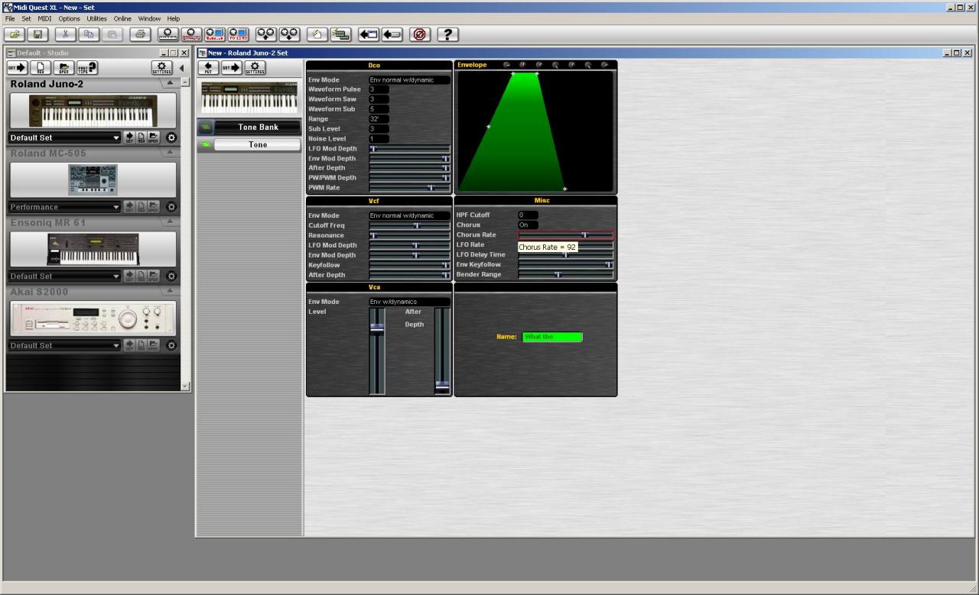The image size is (979, 595).
Task: Open the Window menu
Action: 149,18
